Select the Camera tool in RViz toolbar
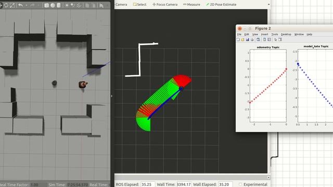The width and height of the screenshot is (333, 187). [x=121, y=4]
